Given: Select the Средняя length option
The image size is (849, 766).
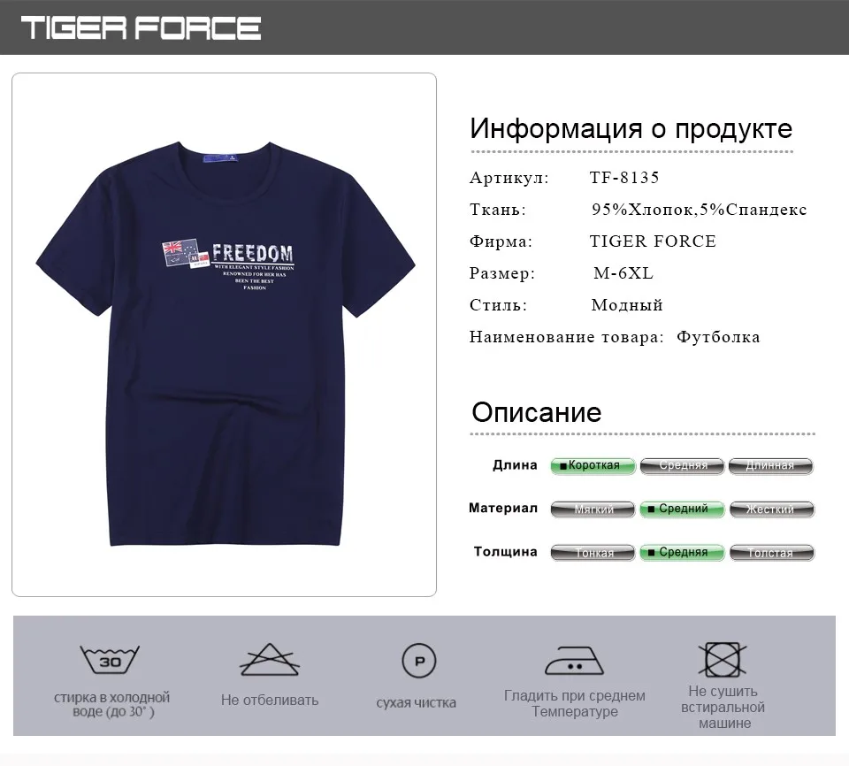Looking at the screenshot, I should pos(682,465).
